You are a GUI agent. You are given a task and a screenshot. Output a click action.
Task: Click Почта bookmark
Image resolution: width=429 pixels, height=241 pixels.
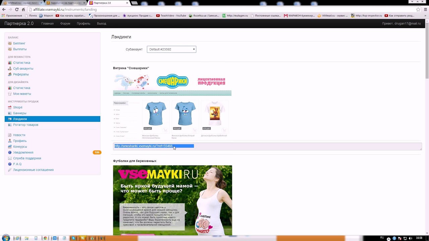(x=30, y=16)
